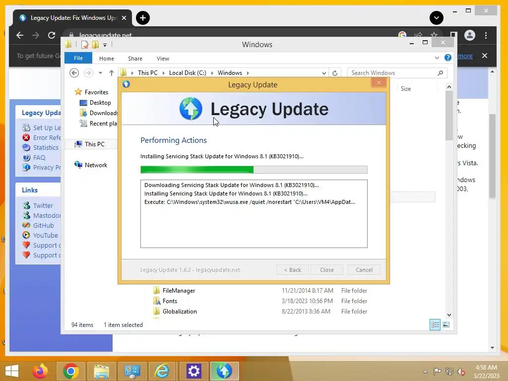
Task: Select Network in the navigation pane
Action: 91,165
